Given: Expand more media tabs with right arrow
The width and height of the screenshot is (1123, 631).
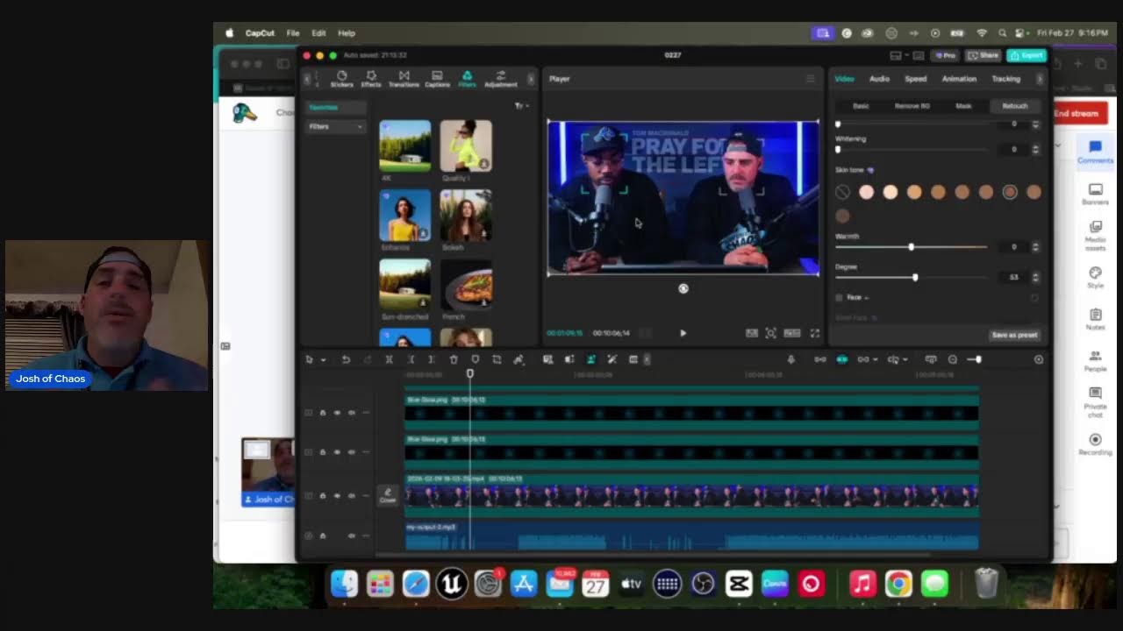Looking at the screenshot, I should (x=530, y=79).
